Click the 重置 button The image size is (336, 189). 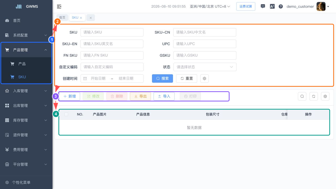pos(187,78)
